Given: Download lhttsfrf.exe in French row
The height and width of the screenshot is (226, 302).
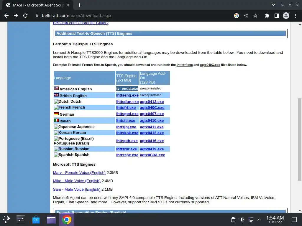Looking at the screenshot, I should 126,108.
